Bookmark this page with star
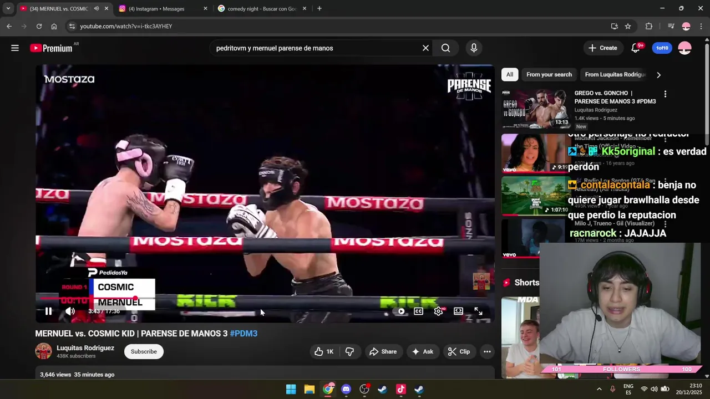 coord(628,26)
